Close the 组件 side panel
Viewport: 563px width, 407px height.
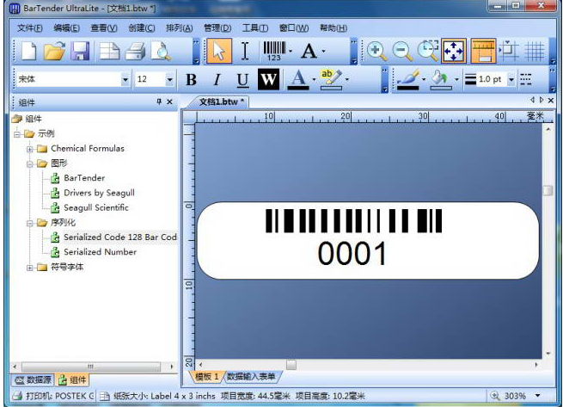tap(169, 102)
